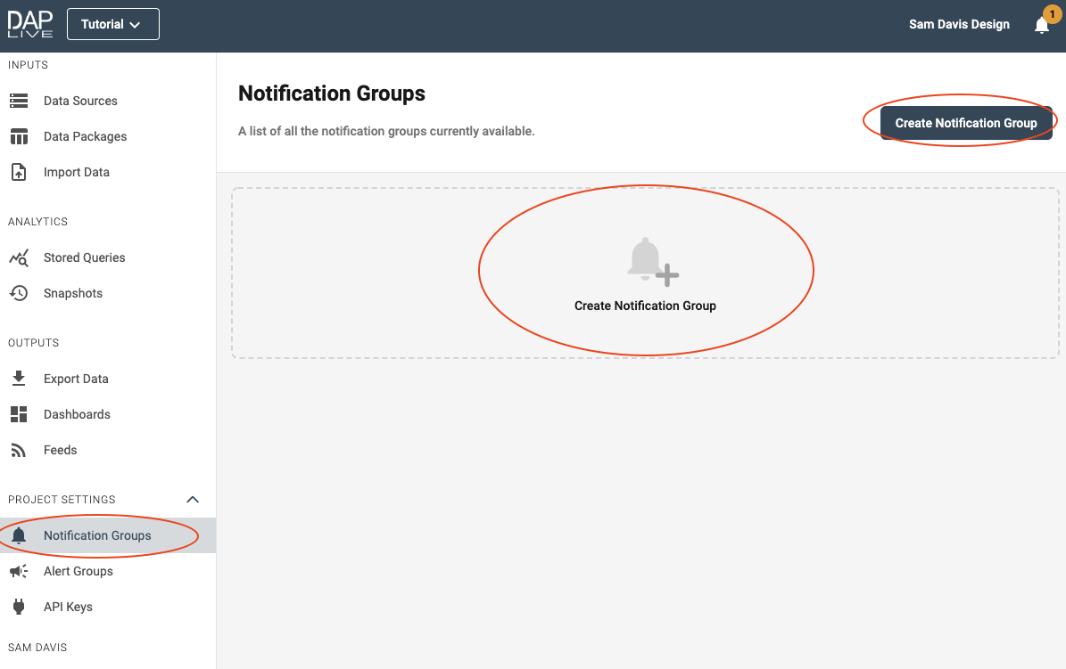Click the Snapshots history icon
The width and height of the screenshot is (1066, 669).
(x=19, y=293)
